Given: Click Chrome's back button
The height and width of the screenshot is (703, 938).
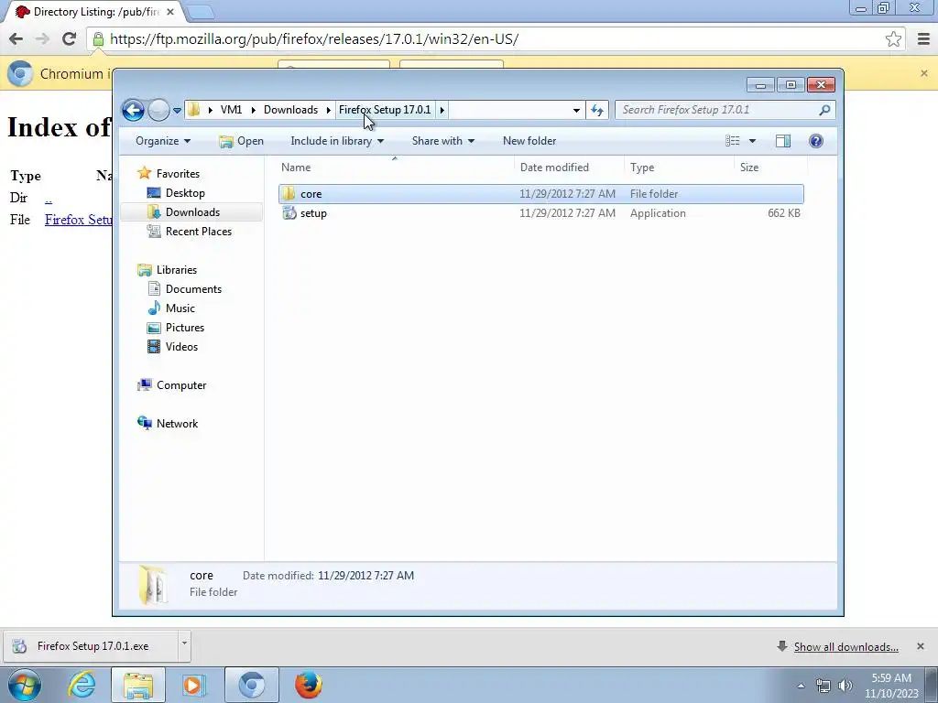Looking at the screenshot, I should (16, 39).
